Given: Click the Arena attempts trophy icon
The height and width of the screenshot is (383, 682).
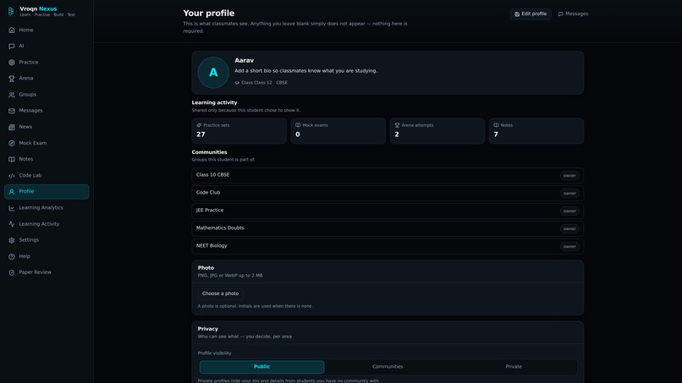Looking at the screenshot, I should tap(397, 125).
